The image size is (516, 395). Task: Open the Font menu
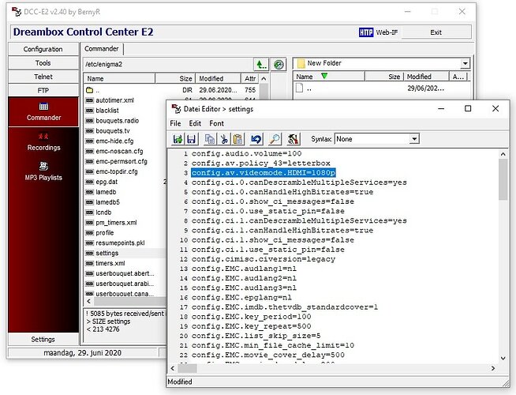click(x=216, y=123)
